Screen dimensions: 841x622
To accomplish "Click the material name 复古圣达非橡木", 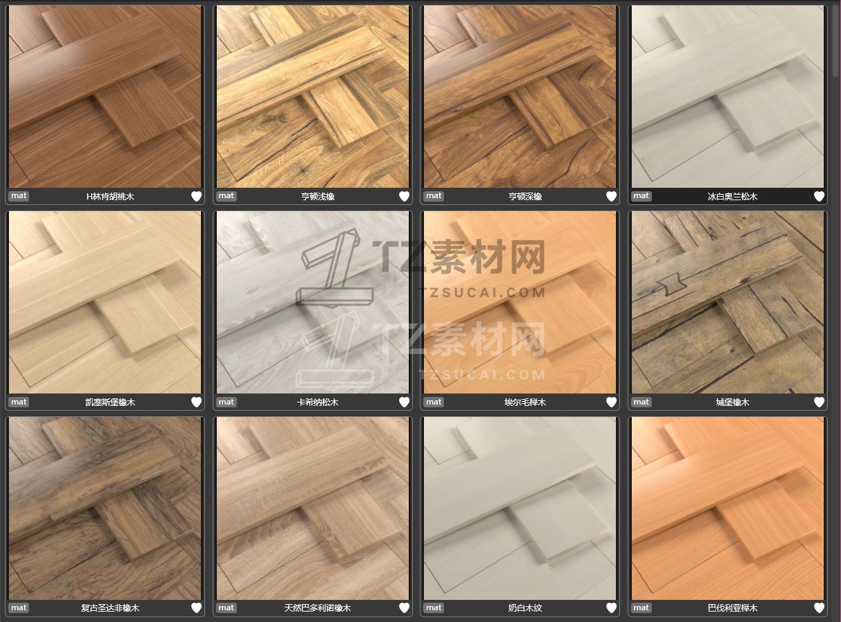I will [x=110, y=608].
